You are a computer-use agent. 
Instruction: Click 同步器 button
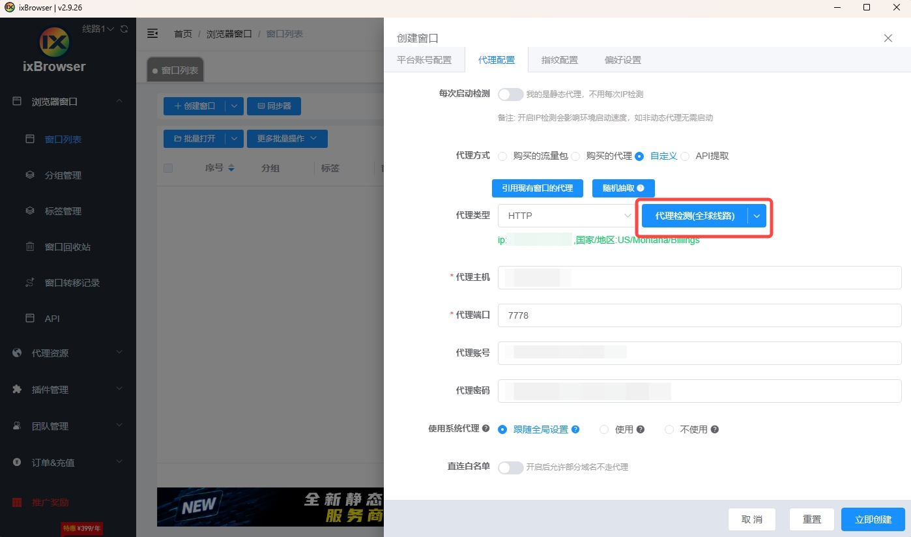coord(274,106)
